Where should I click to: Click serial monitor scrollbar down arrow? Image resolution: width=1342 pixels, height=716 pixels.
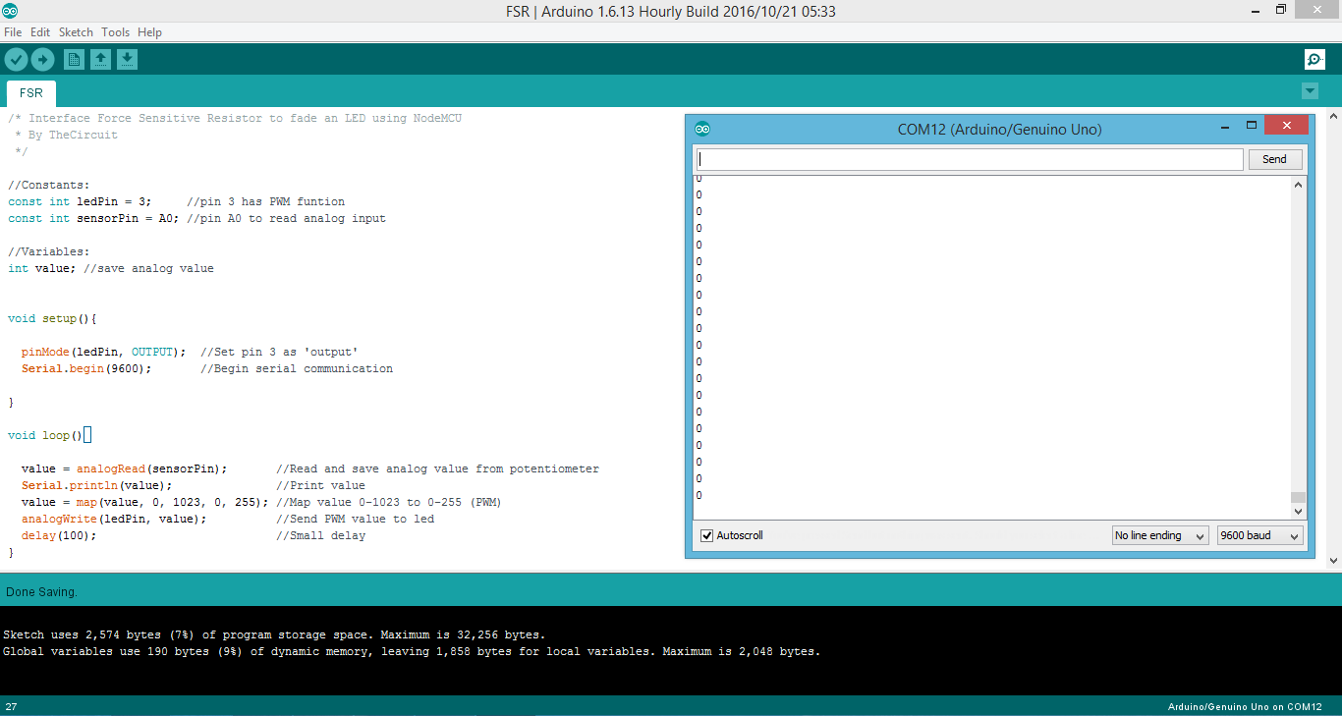point(1298,511)
